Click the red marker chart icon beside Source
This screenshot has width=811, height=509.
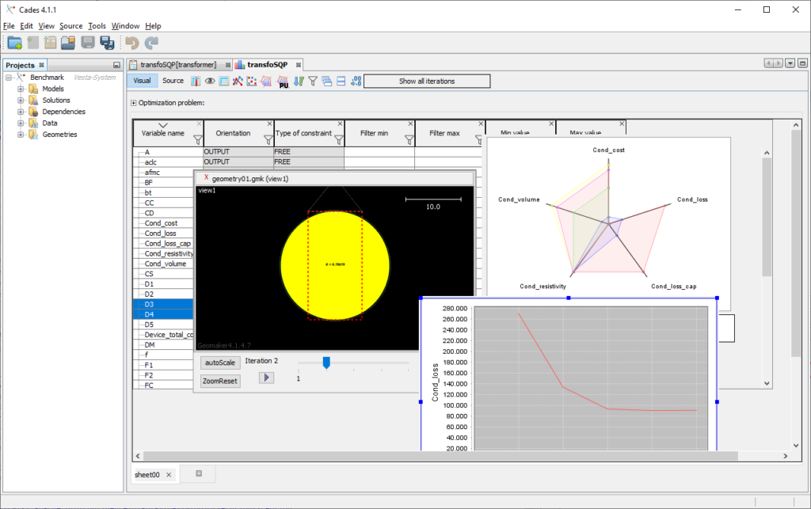[196, 81]
